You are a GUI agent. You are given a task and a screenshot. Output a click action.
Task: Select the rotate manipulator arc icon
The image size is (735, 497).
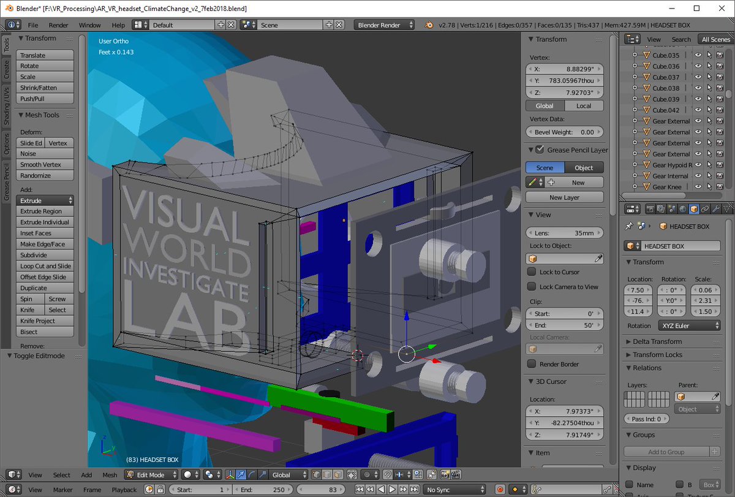[x=252, y=474]
